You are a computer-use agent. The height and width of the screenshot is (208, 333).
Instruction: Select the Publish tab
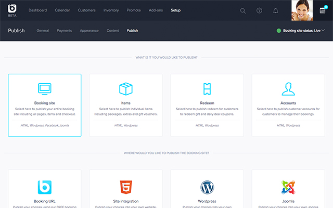click(132, 31)
